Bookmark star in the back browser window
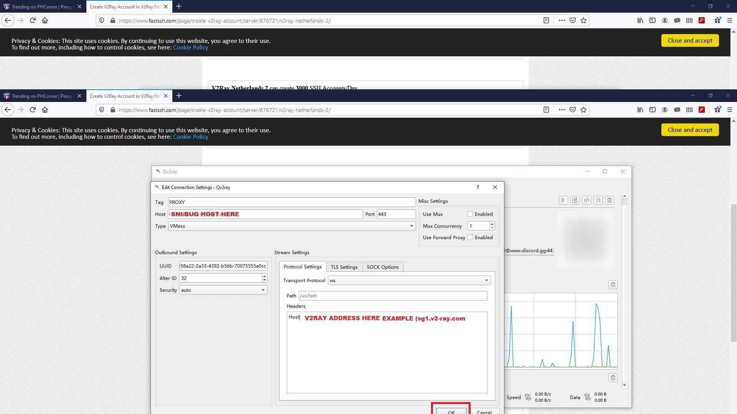This screenshot has height=414, width=737. click(x=583, y=21)
